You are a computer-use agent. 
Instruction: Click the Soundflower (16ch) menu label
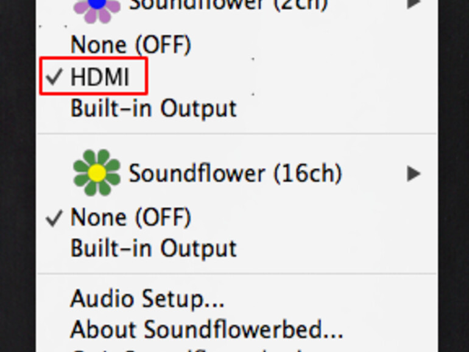point(234,174)
